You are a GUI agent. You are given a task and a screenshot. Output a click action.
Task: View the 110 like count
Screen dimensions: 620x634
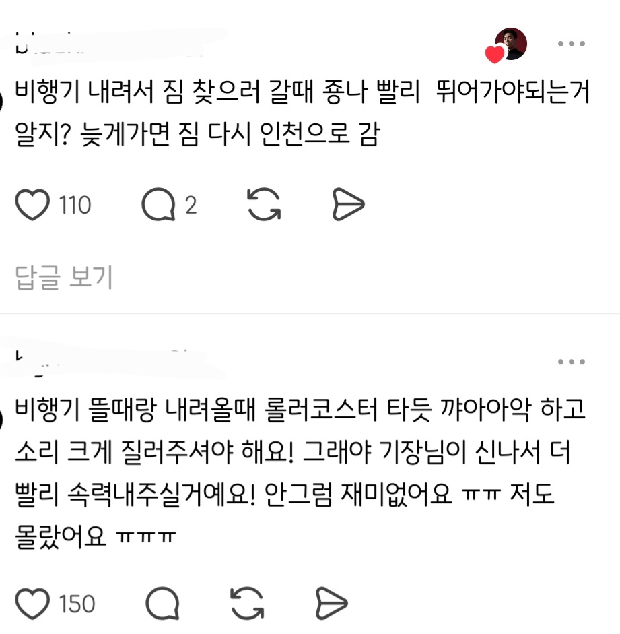[75, 205]
